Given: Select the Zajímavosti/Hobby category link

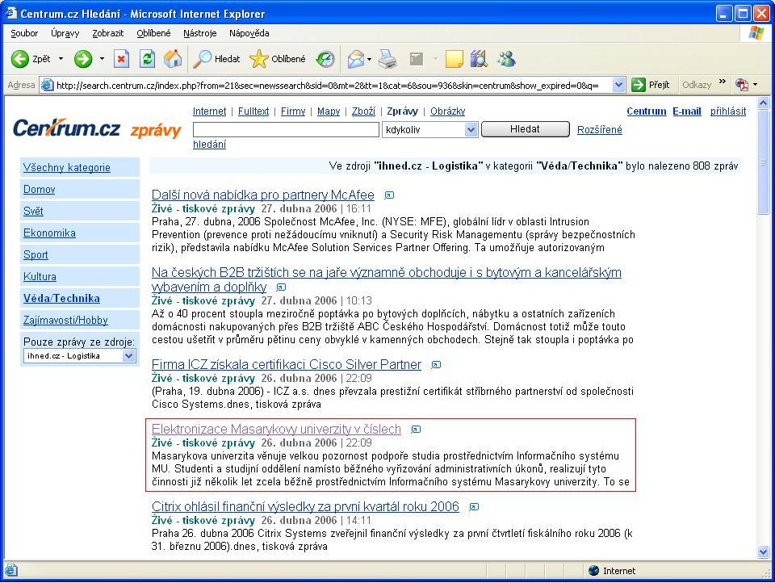Looking at the screenshot, I should (x=65, y=321).
